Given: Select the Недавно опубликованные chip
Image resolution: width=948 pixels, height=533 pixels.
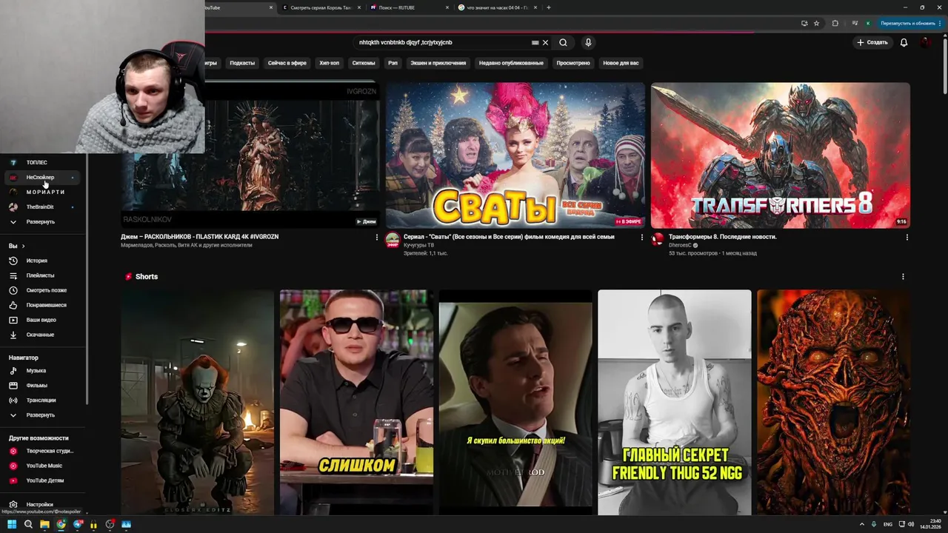Looking at the screenshot, I should 511,63.
